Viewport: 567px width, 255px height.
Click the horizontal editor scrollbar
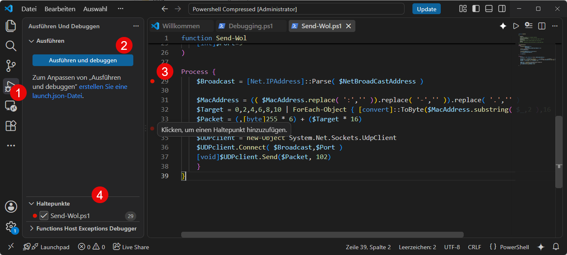tap(322, 235)
